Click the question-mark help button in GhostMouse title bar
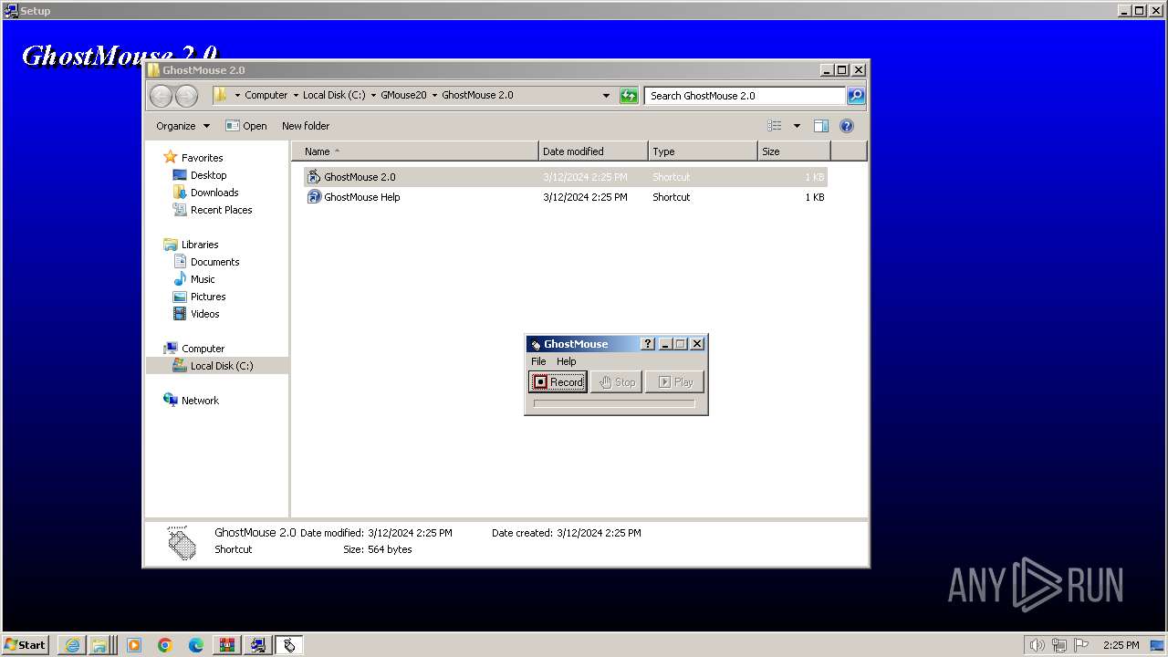Screen dimensions: 1168x657 click(648, 344)
